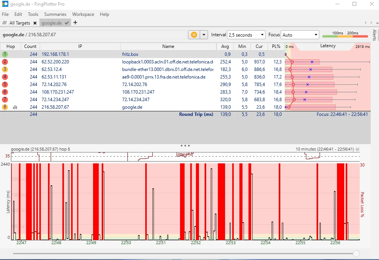Click the timeline slider handle at bottom
This screenshot has width=379, height=260.
point(356,254)
